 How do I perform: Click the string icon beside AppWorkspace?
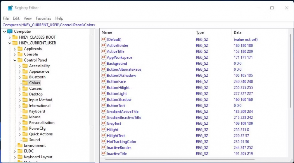click(x=103, y=57)
